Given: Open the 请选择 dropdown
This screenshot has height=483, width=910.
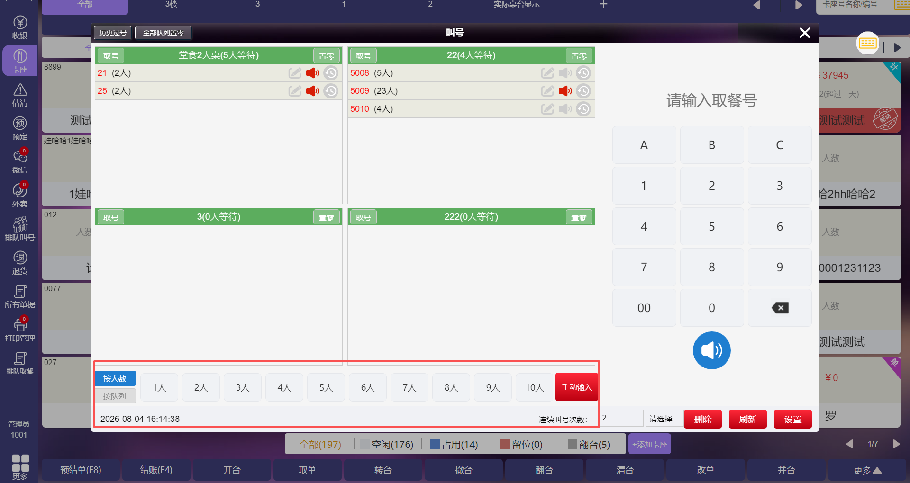Looking at the screenshot, I should click(664, 419).
